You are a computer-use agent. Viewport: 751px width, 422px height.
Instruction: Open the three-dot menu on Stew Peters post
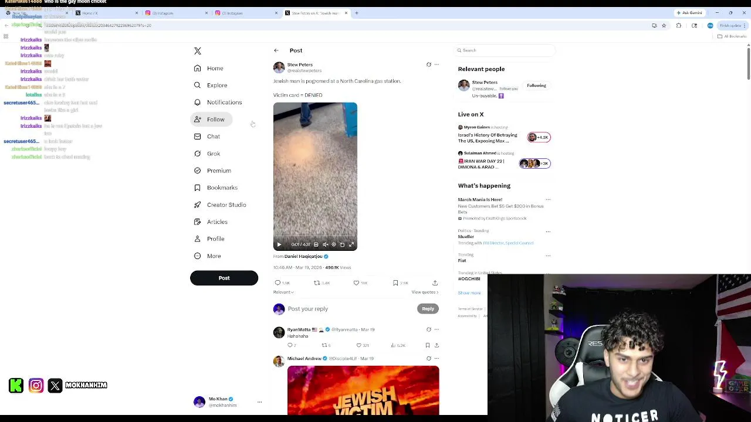[437, 64]
